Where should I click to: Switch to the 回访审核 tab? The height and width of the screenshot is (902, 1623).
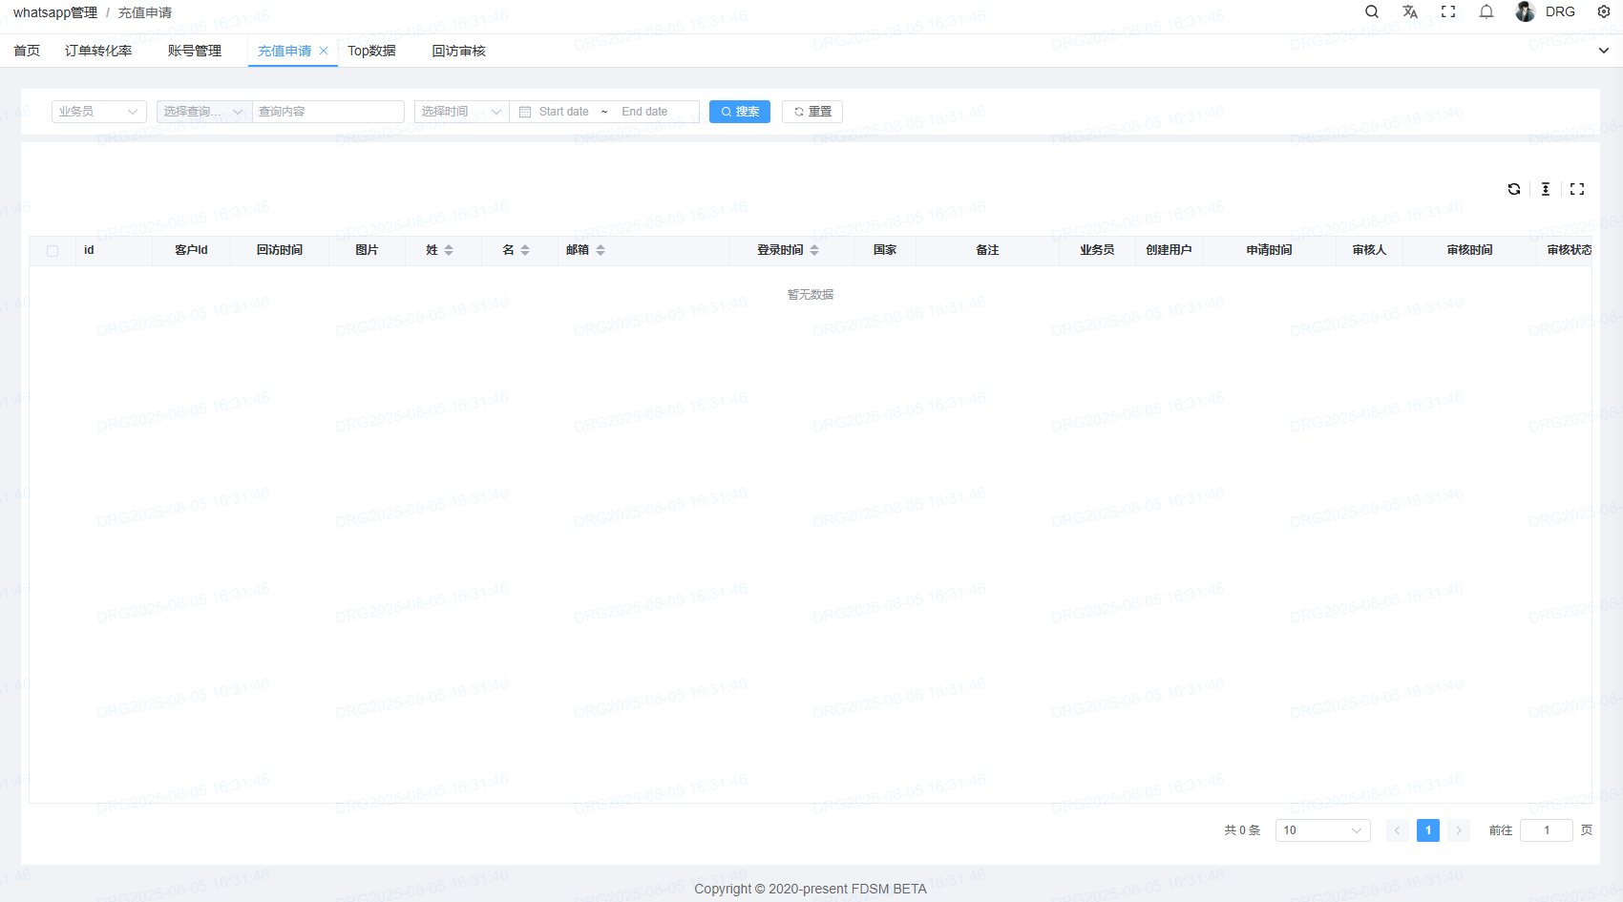point(458,51)
